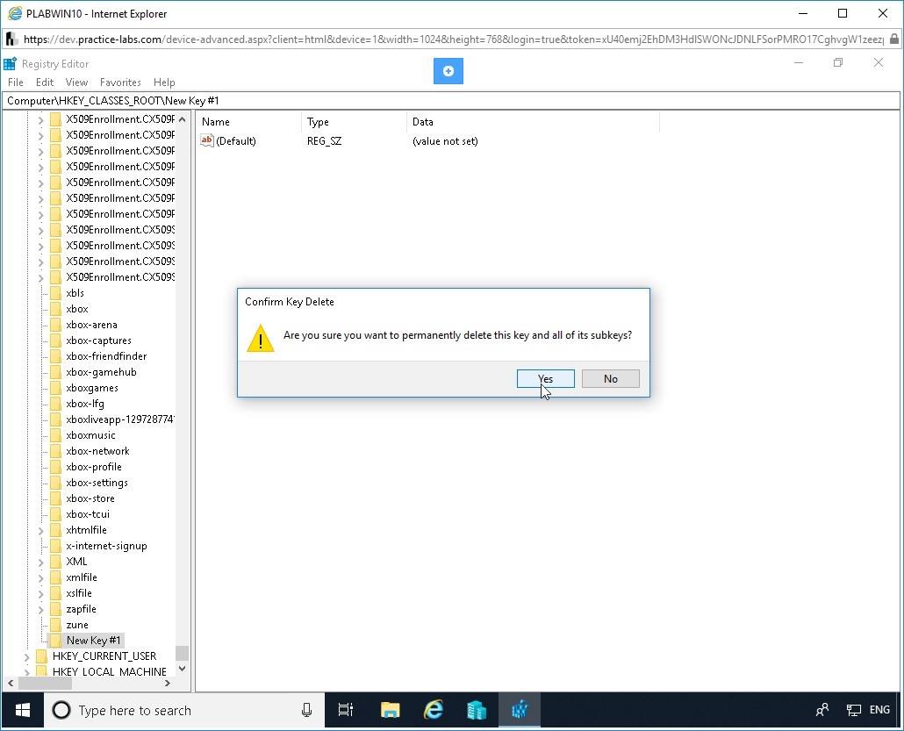Click the warning icon in delete dialog
Image resolution: width=904 pixels, height=731 pixels.
click(261, 338)
